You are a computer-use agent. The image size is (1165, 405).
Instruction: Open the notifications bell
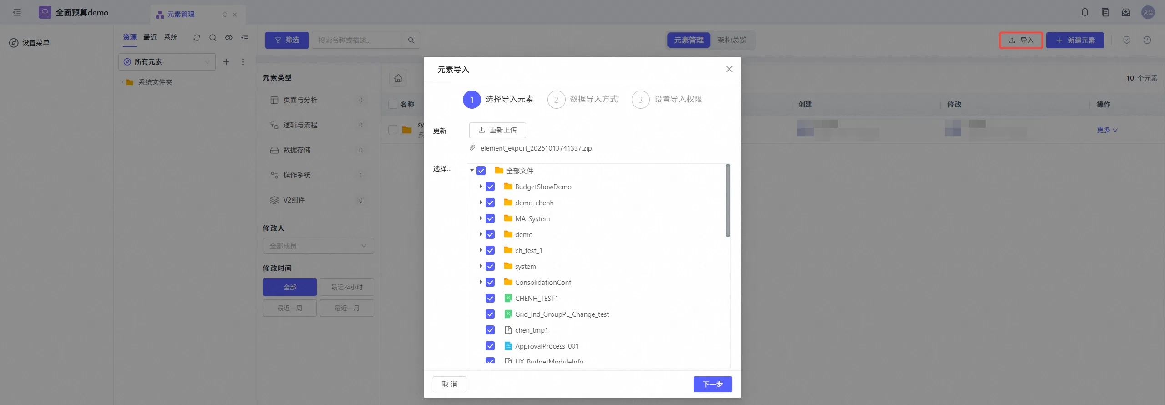pos(1085,12)
